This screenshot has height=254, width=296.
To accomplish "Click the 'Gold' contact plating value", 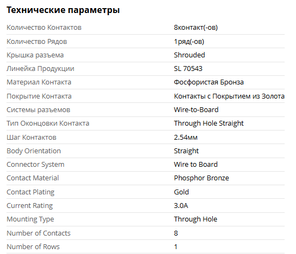I will [x=181, y=192].
